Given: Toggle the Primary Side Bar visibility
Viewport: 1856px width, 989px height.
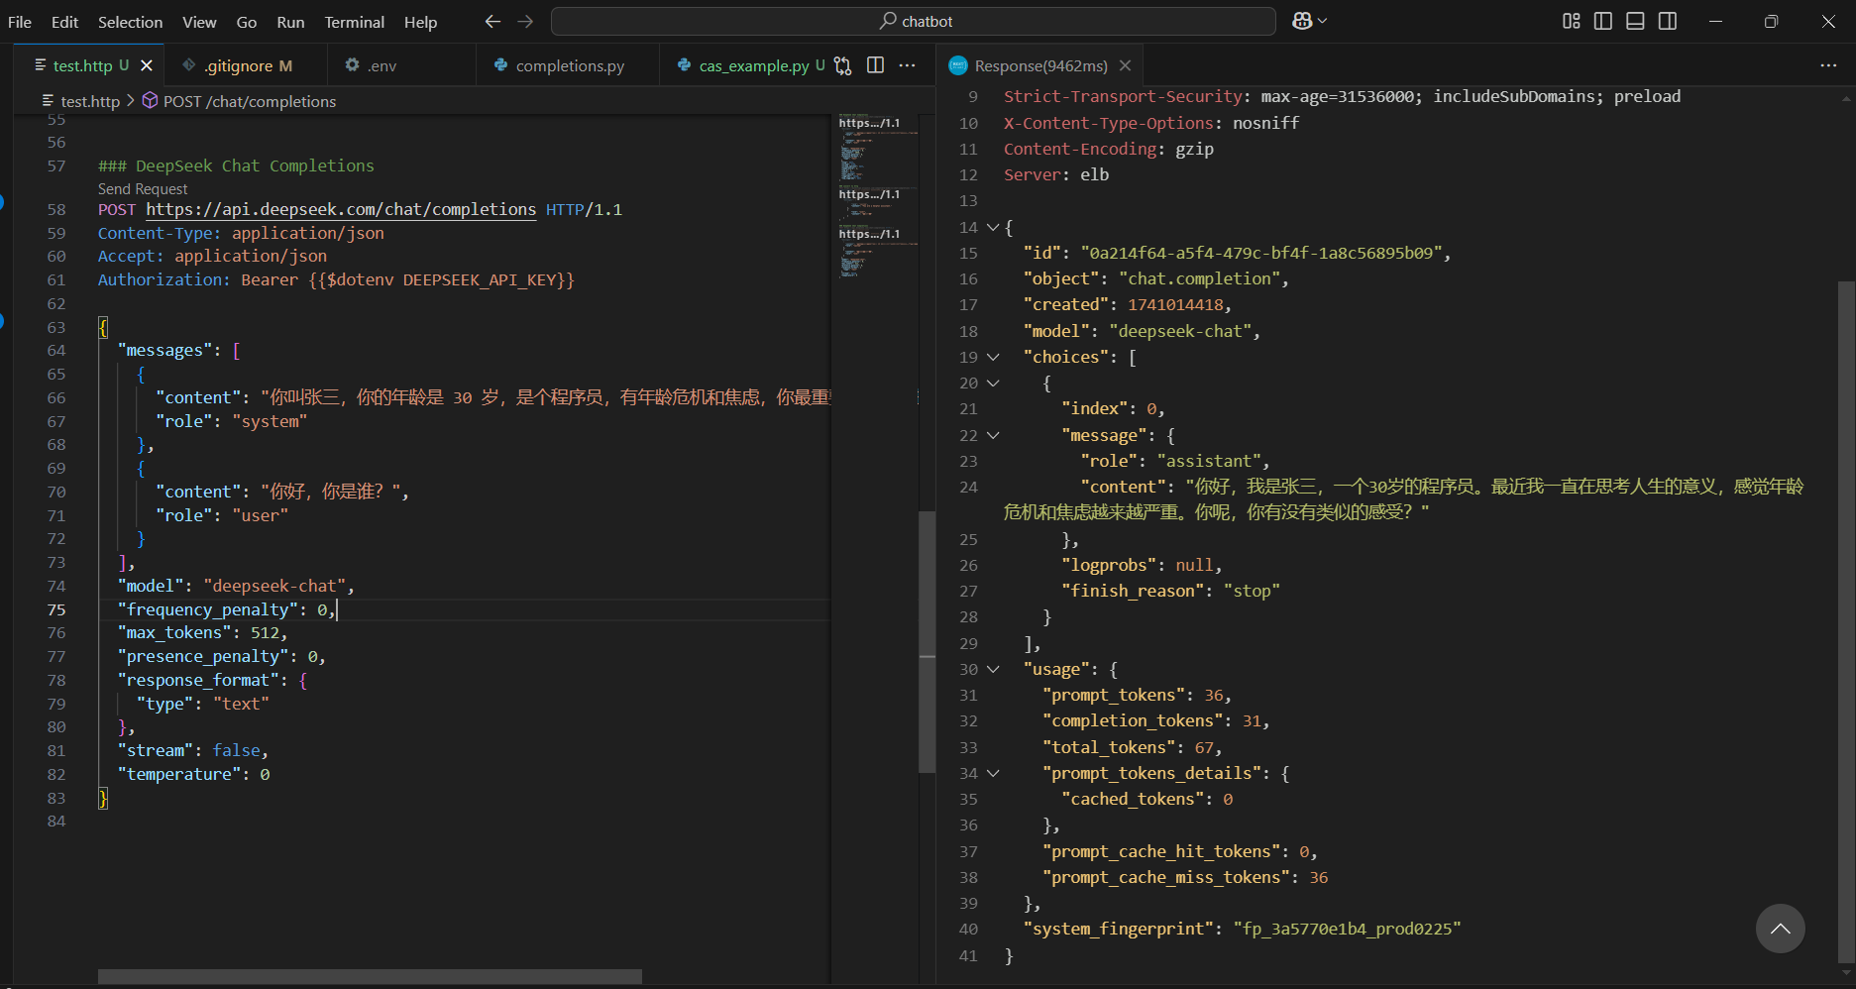Looking at the screenshot, I should [x=1603, y=21].
